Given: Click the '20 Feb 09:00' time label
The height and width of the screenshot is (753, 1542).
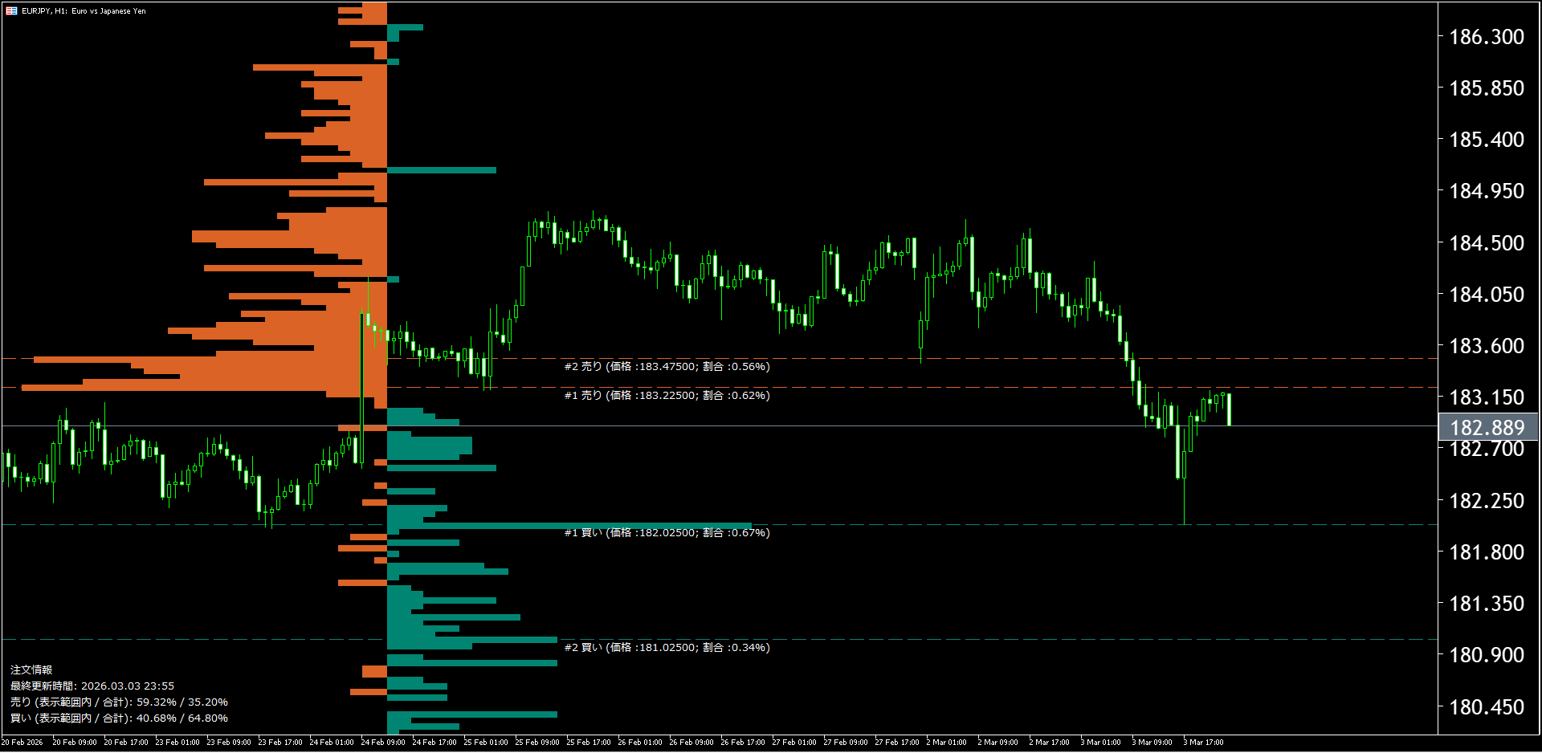Looking at the screenshot, I should (75, 743).
